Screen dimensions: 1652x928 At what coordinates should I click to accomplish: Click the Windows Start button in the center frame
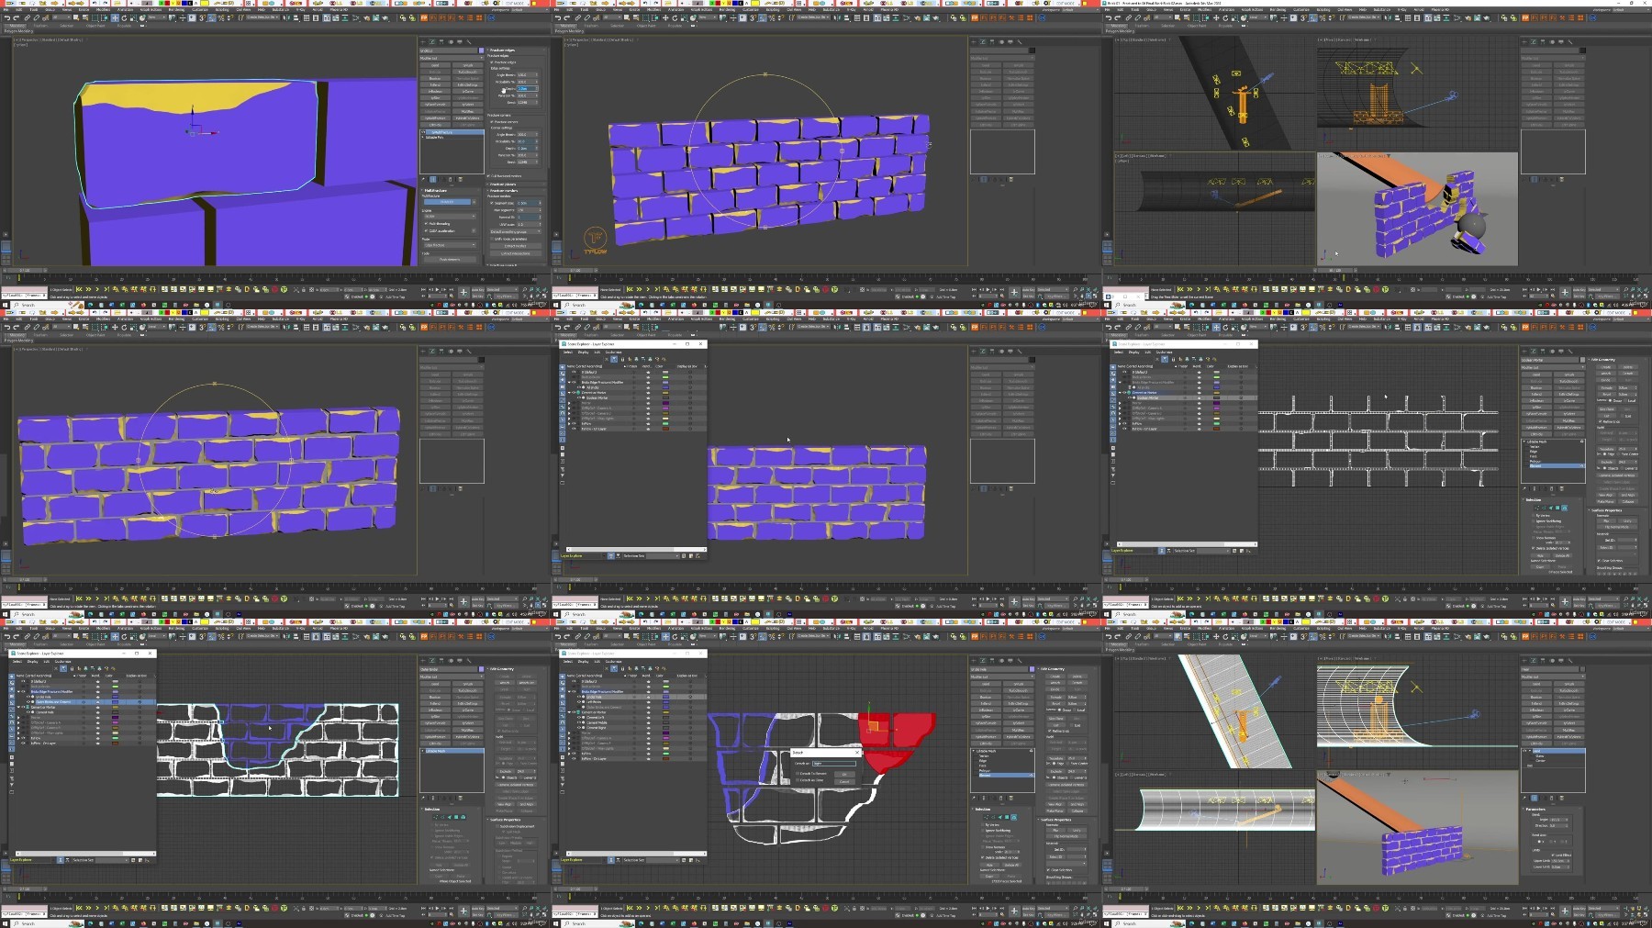[555, 614]
